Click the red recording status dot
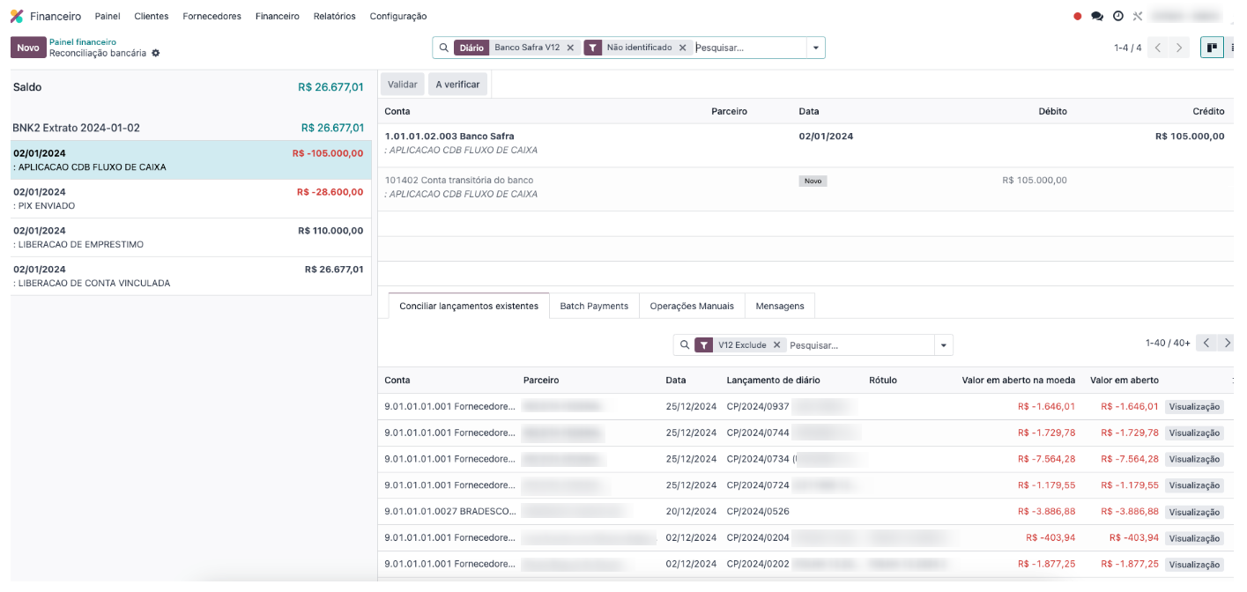This screenshot has height=592, width=1247. coord(1077,16)
